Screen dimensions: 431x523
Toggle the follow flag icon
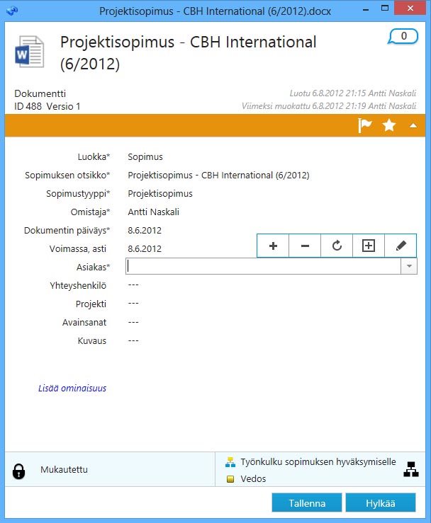pos(364,125)
